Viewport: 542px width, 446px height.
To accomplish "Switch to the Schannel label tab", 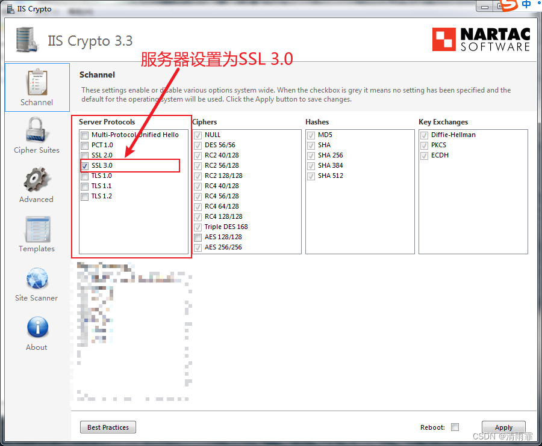I will click(37, 102).
